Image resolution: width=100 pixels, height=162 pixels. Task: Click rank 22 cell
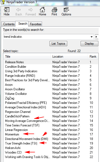(91, 157)
